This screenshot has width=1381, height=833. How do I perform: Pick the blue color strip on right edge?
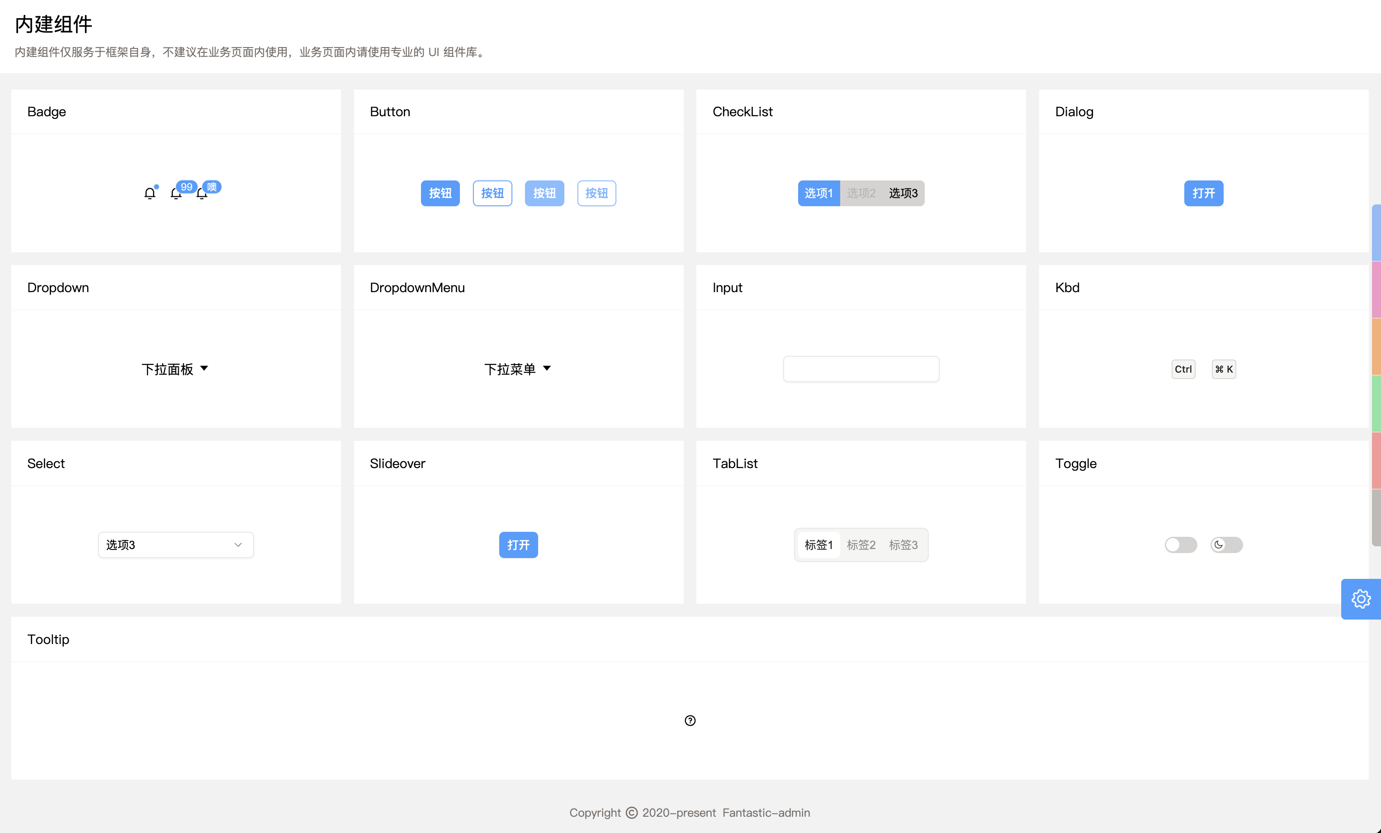(1376, 232)
